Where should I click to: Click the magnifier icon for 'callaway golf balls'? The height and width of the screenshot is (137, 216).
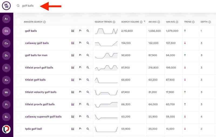(x=88, y=43)
